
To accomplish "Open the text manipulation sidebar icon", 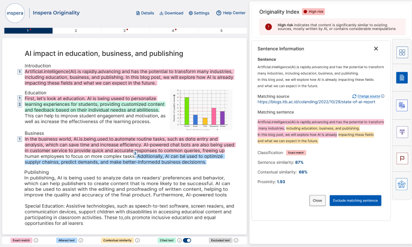I will point(402,132).
